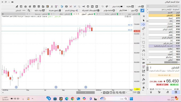Open the three-dot menu beside البابطين title
This screenshot has width=181, height=102.
(151, 68)
